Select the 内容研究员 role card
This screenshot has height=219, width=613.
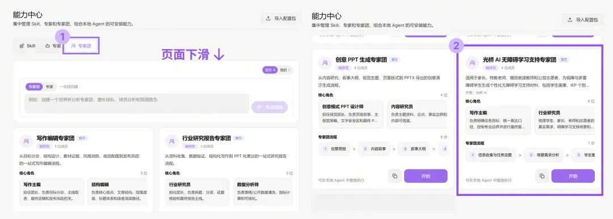[417, 114]
